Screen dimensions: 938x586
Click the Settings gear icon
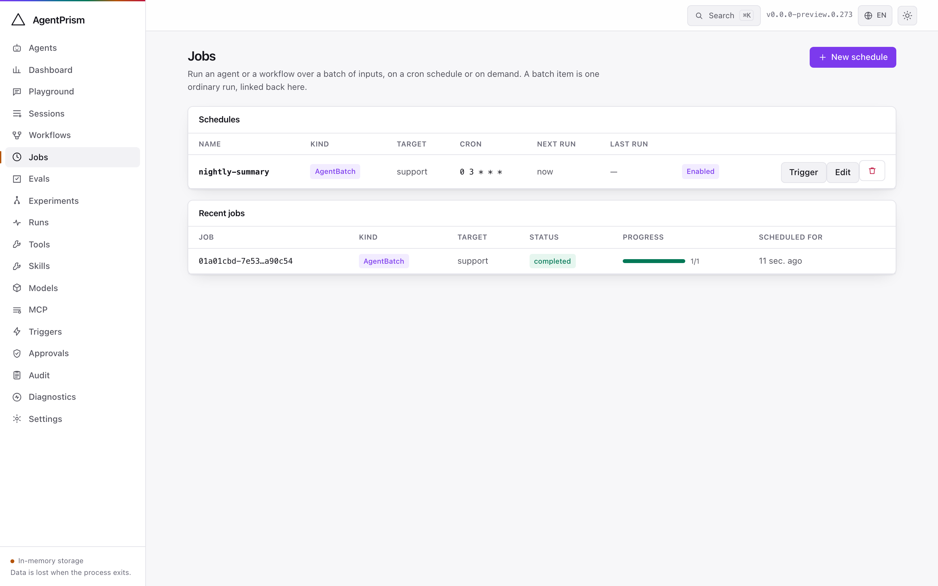pyautogui.click(x=17, y=419)
